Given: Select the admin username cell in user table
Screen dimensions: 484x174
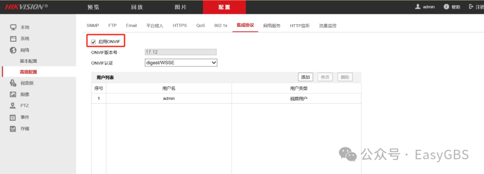Looking at the screenshot, I should pyautogui.click(x=169, y=99).
